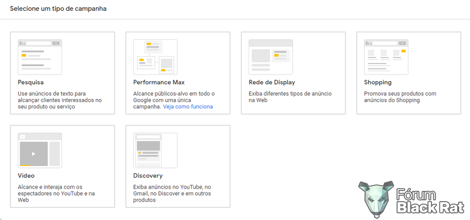470x220 pixels.
Task: Select the Pesquisa campaign illustration
Action: (40, 57)
